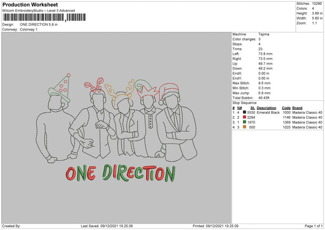The height and width of the screenshot is (230, 325).
Task: Select the 'EndX:' label
Action: (237, 73)
